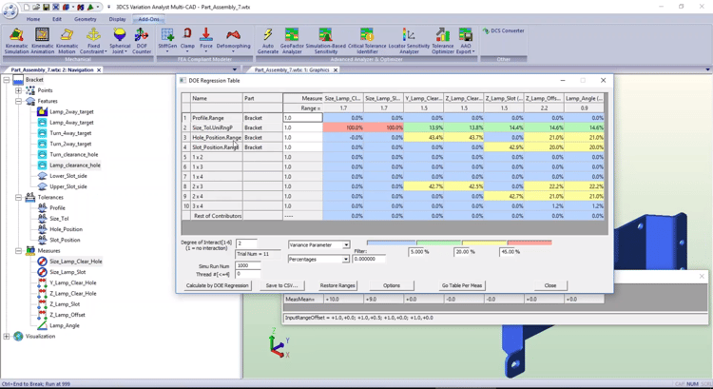Image resolution: width=713 pixels, height=389 pixels.
Task: Close the DOE Regression Table dialog
Action: click(603, 80)
